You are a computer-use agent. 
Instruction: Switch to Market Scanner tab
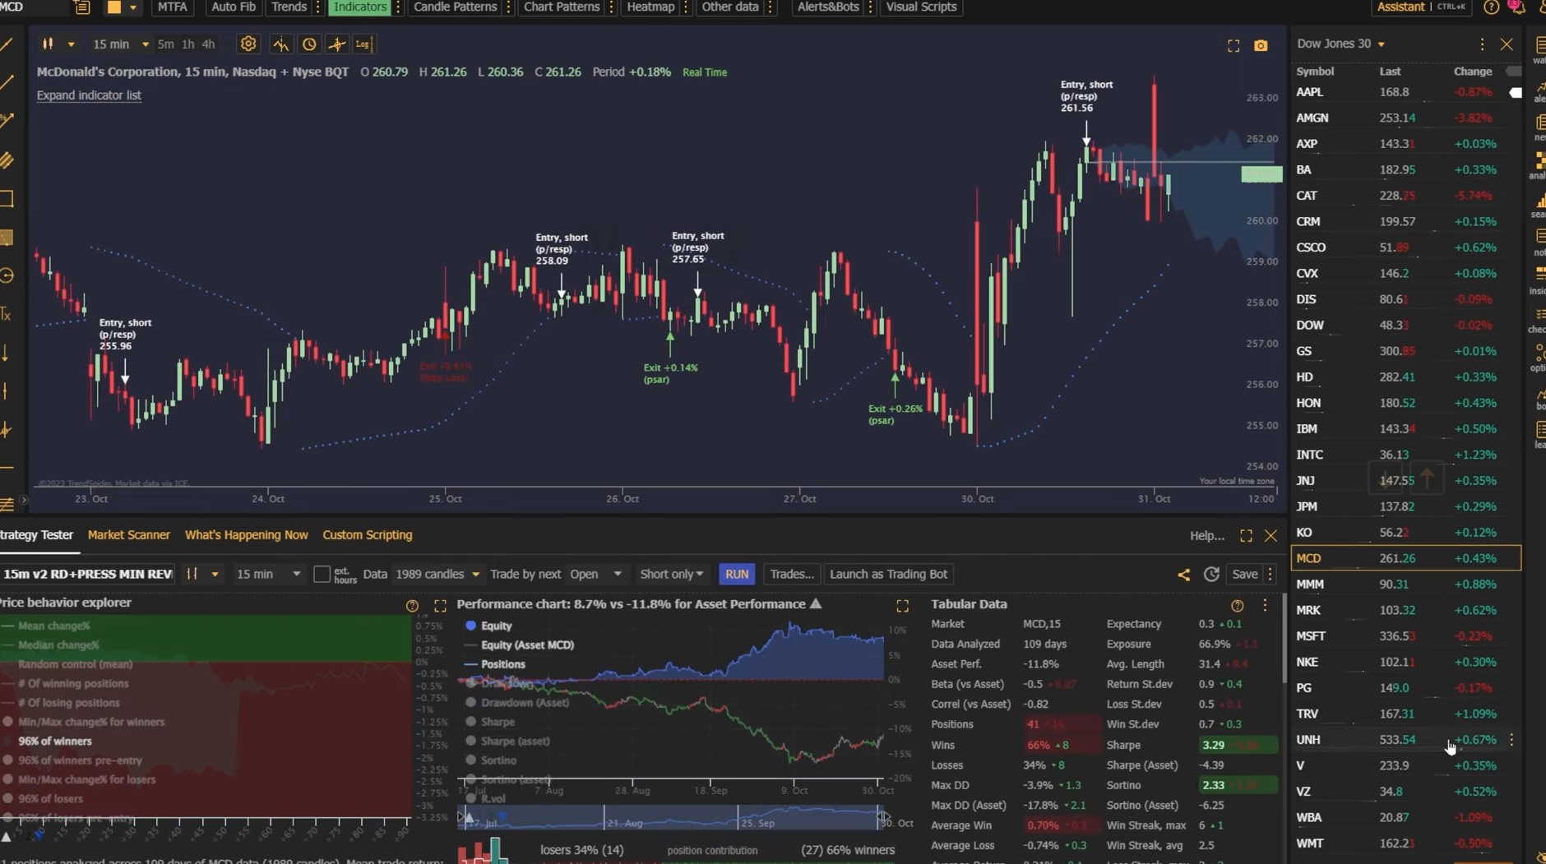[129, 535]
